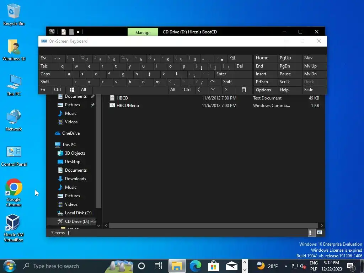Open the Manage ribbon tab
Viewport: 364px width, 273px height.
pyautogui.click(x=143, y=32)
